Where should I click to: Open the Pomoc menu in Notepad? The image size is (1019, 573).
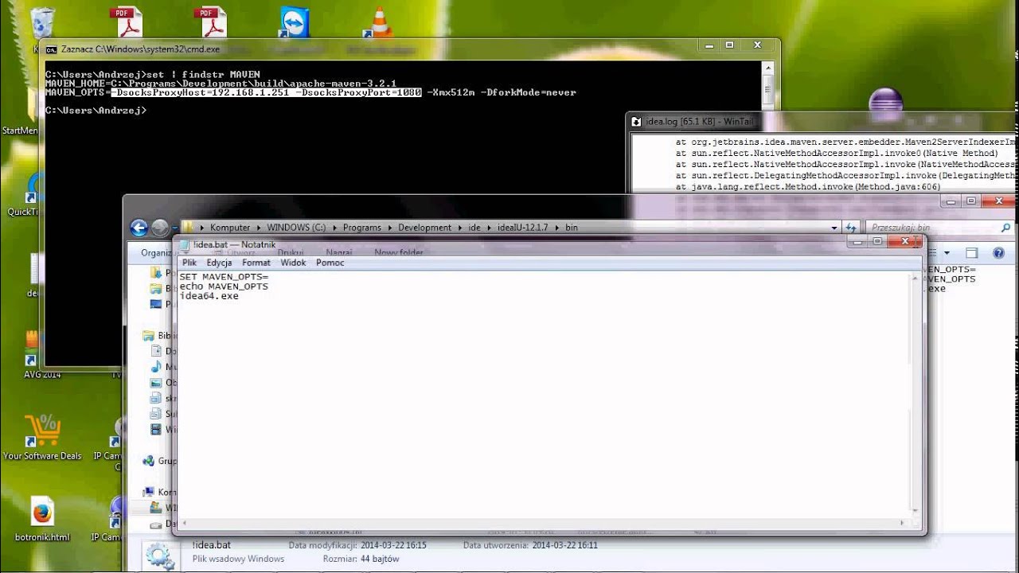click(330, 263)
